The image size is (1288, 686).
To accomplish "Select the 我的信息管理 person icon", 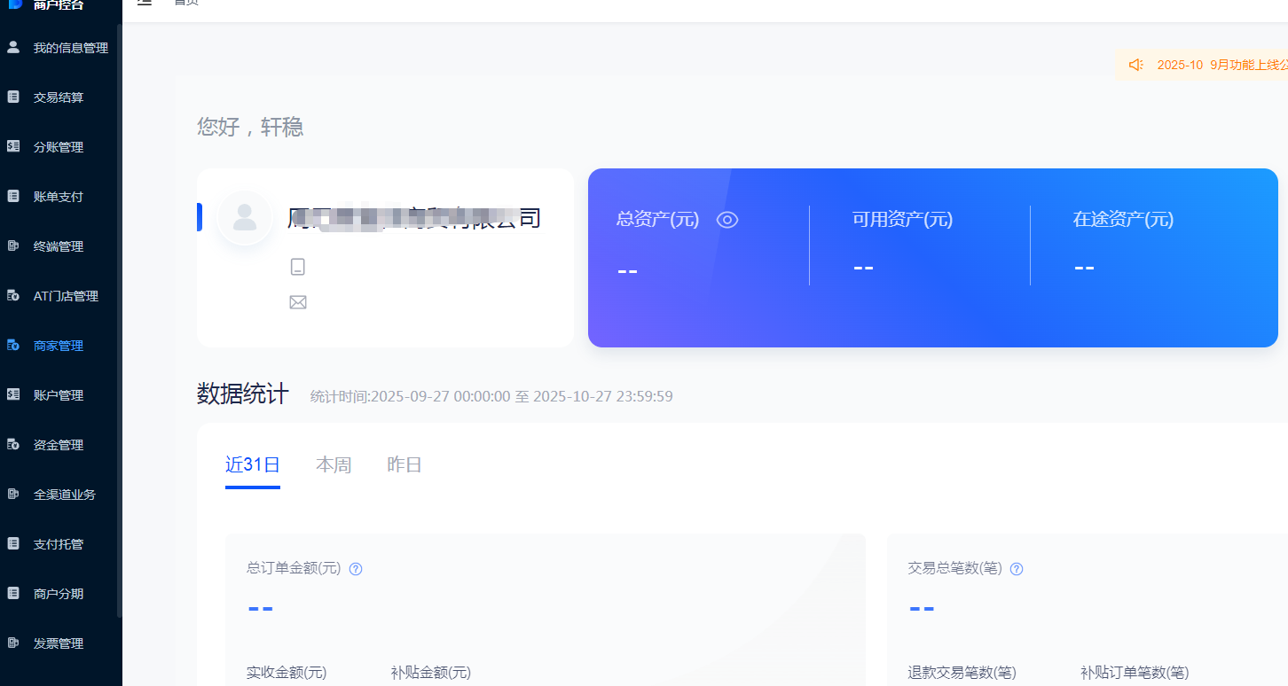I will tap(12, 46).
